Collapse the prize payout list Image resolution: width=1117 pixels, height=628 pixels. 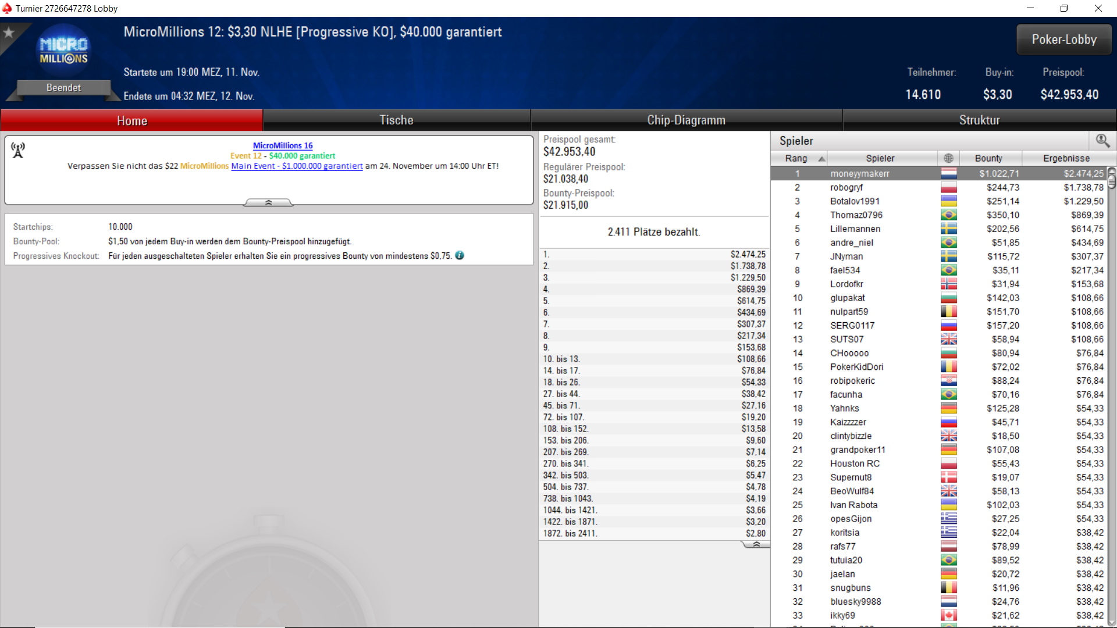756,544
